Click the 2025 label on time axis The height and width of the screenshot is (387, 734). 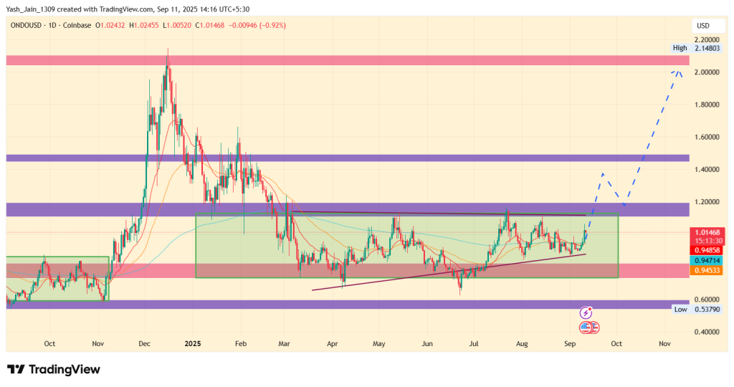click(x=194, y=344)
